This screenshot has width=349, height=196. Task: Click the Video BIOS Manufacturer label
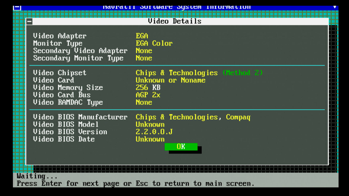[x=80, y=117]
